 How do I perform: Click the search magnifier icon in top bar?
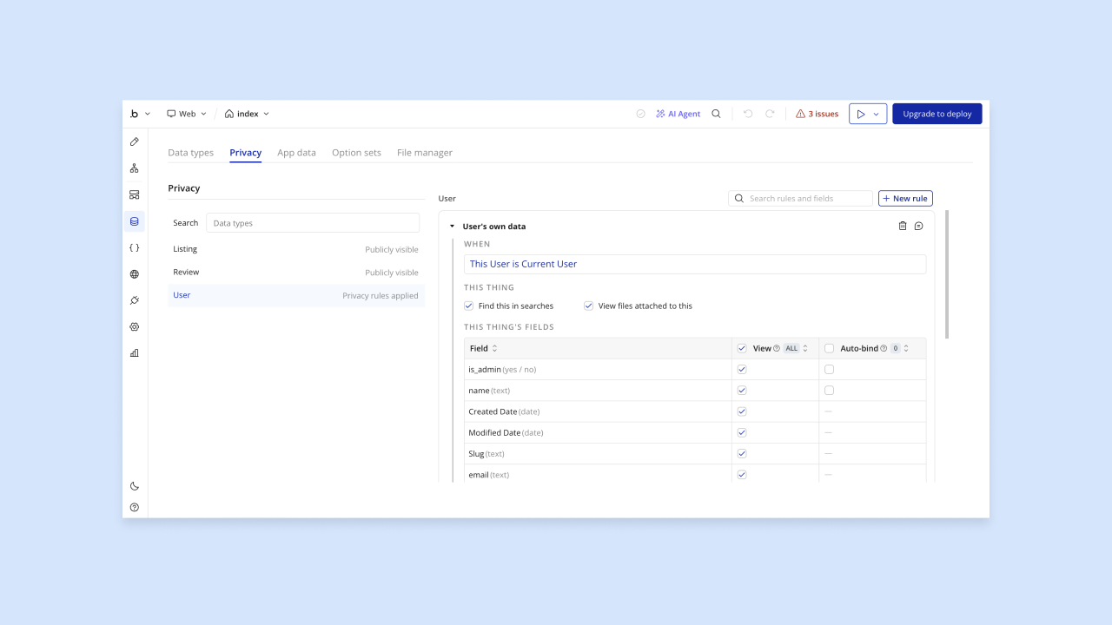(x=716, y=114)
